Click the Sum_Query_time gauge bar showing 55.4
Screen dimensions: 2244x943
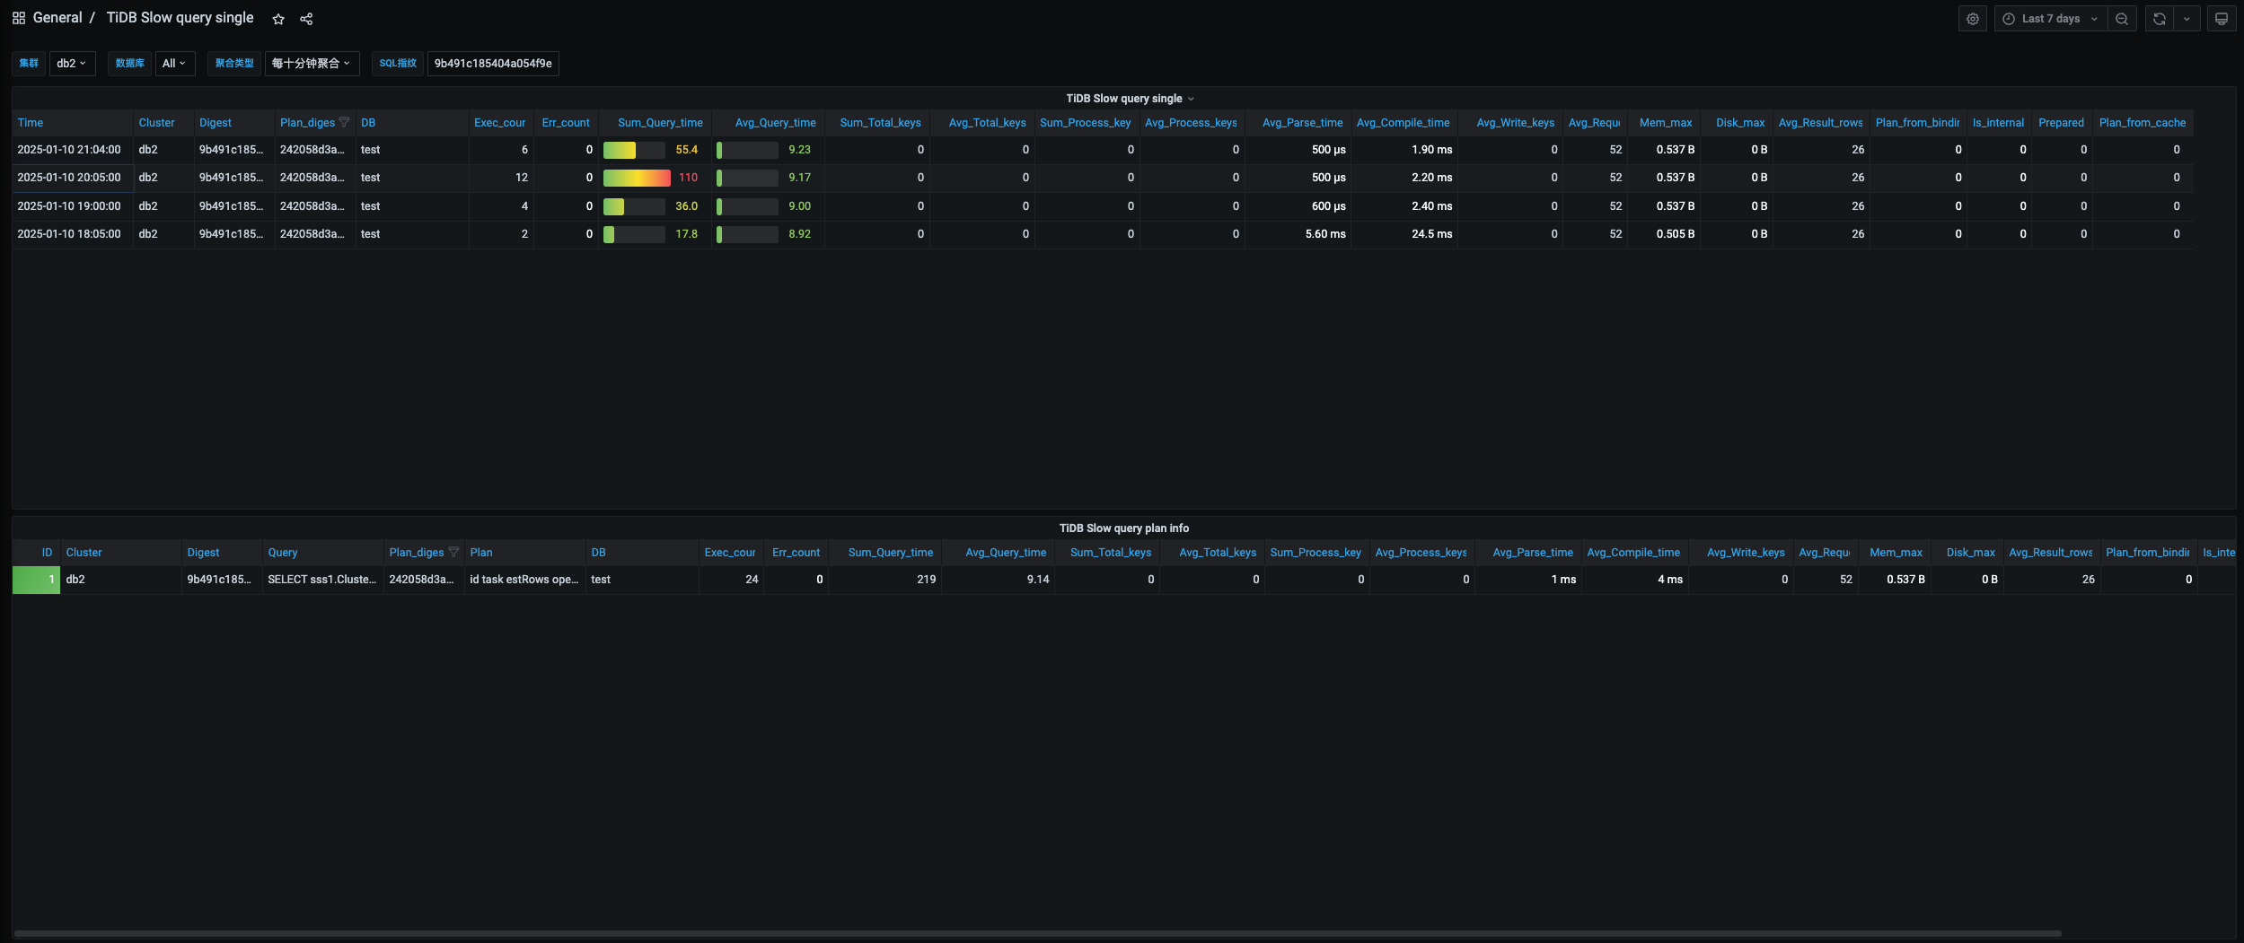[x=634, y=150]
